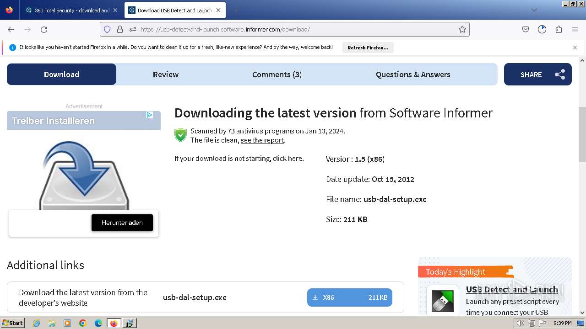The width and height of the screenshot is (586, 329).
Task: Click the Refresh Firefox button
Action: click(368, 48)
